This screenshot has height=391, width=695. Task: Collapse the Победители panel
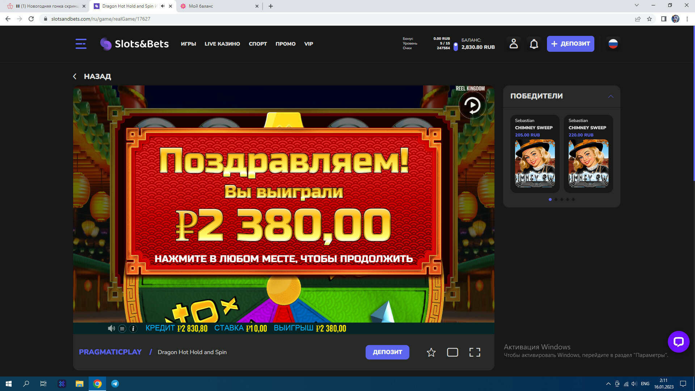click(611, 96)
